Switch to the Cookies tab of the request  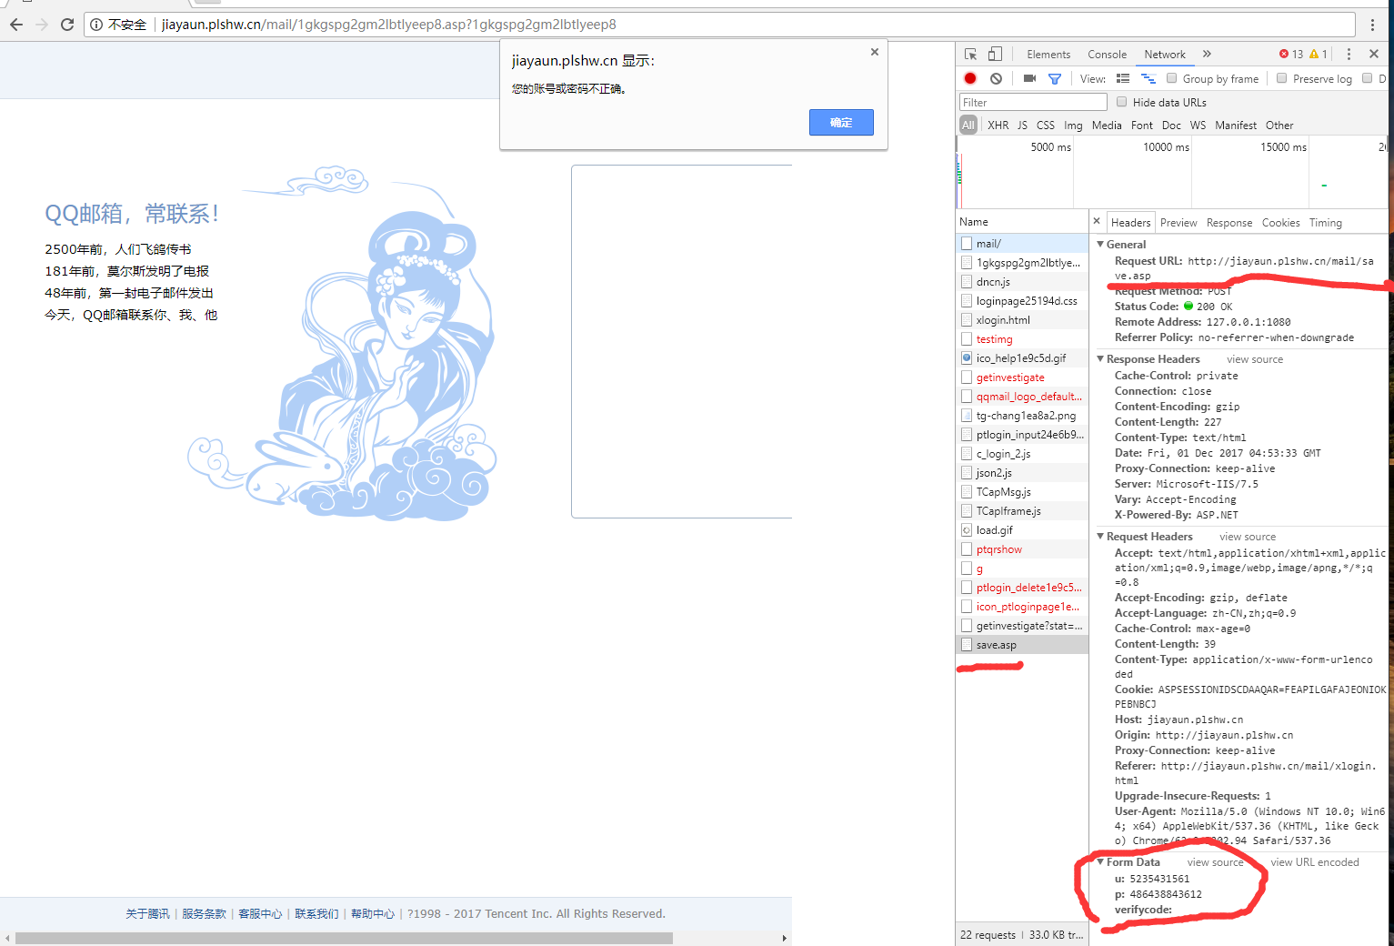tap(1280, 223)
